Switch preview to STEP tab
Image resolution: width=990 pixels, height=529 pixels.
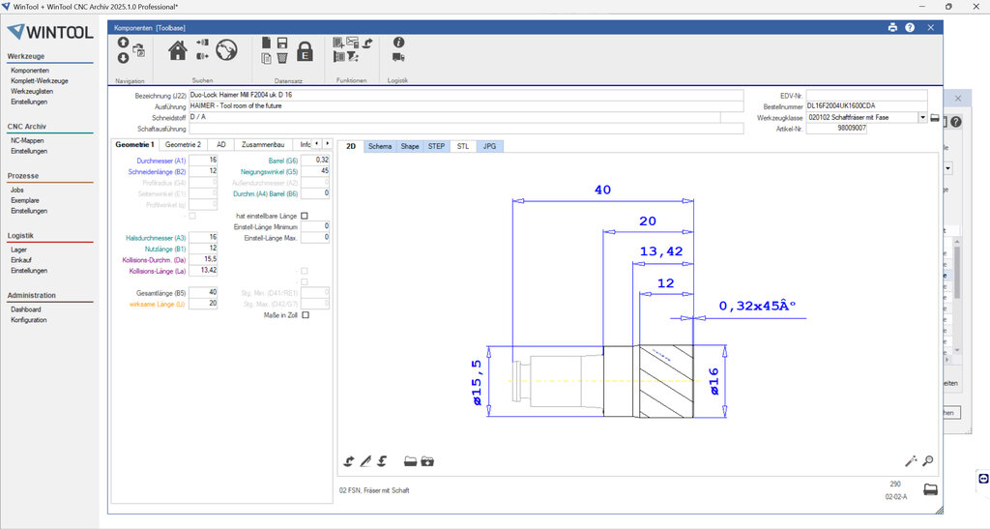point(436,146)
